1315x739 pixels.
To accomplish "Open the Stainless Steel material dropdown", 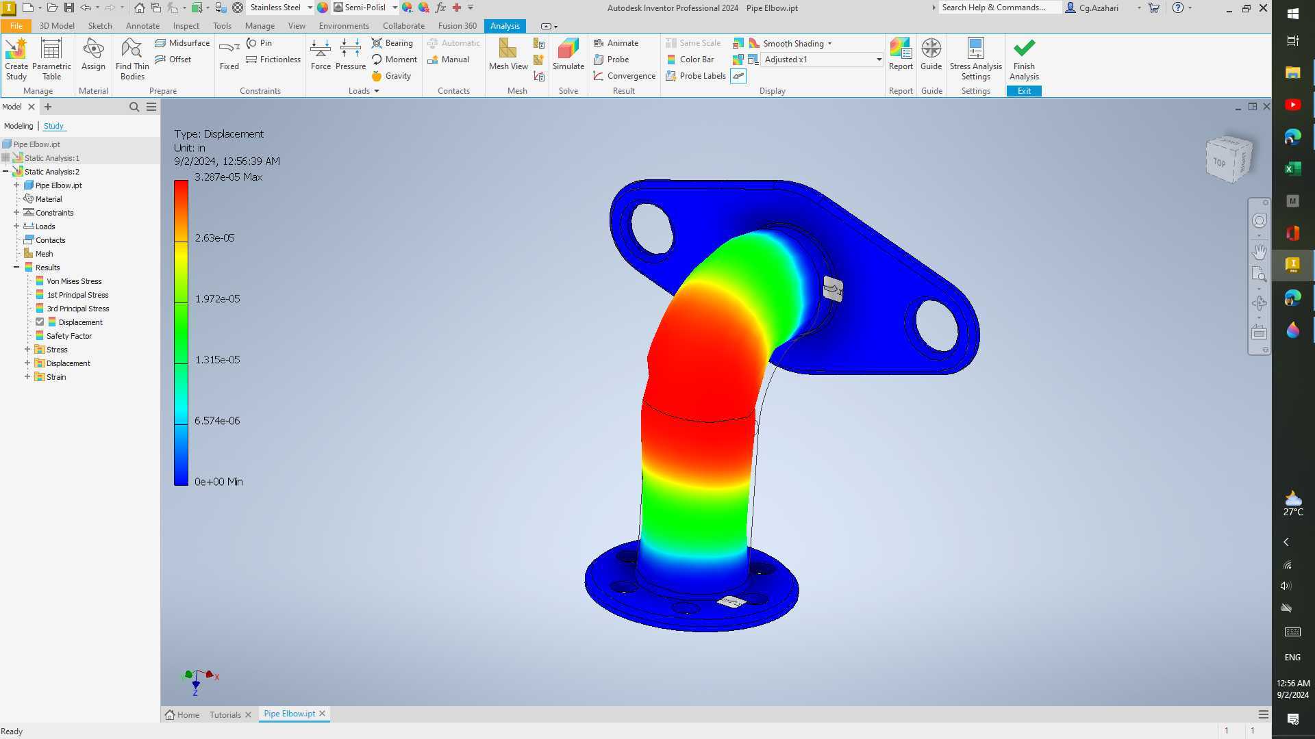I will (310, 8).
